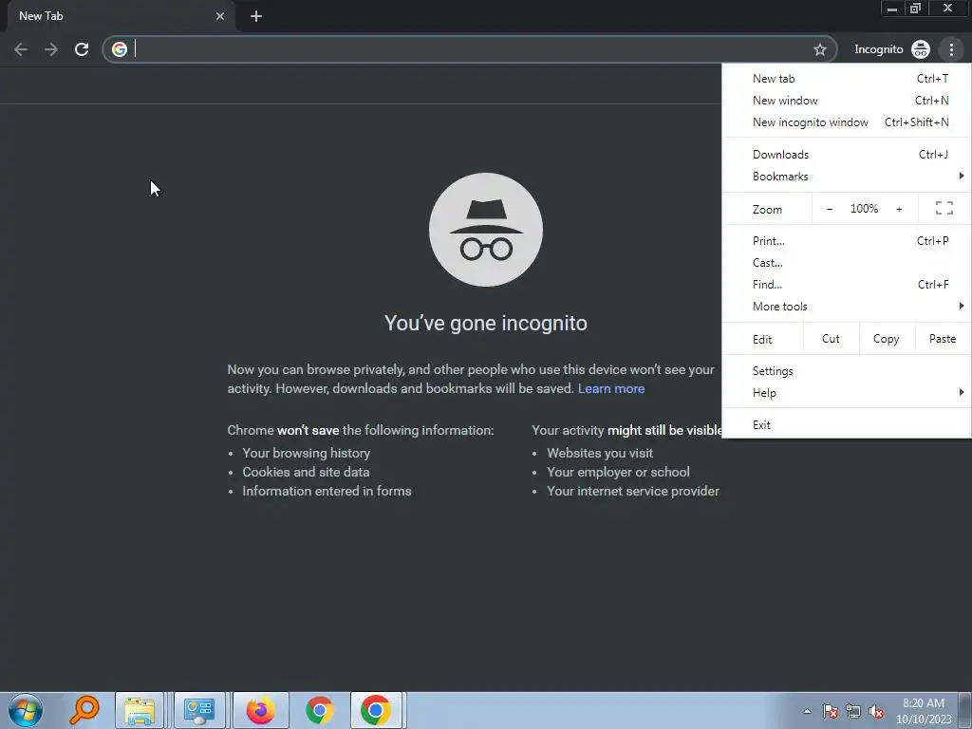The height and width of the screenshot is (729, 972).
Task: Click the Action Center flag icon
Action: pyautogui.click(x=831, y=712)
